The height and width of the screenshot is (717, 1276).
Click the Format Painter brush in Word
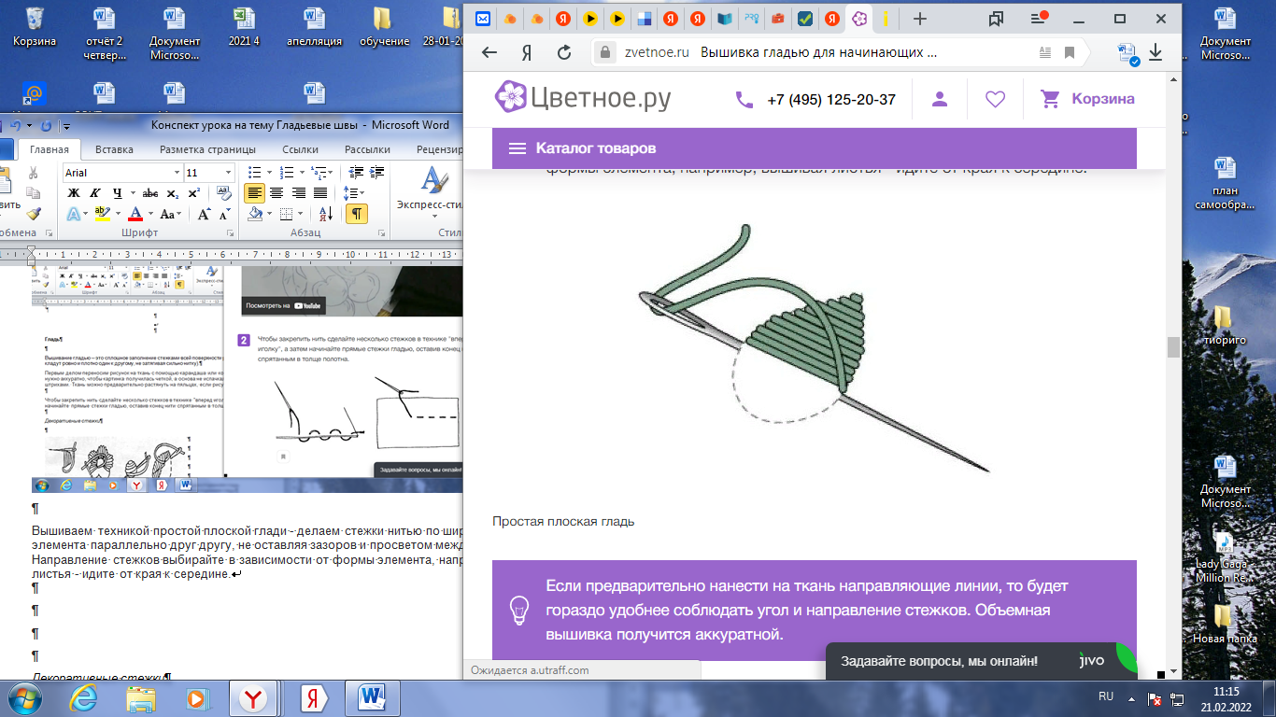33,214
